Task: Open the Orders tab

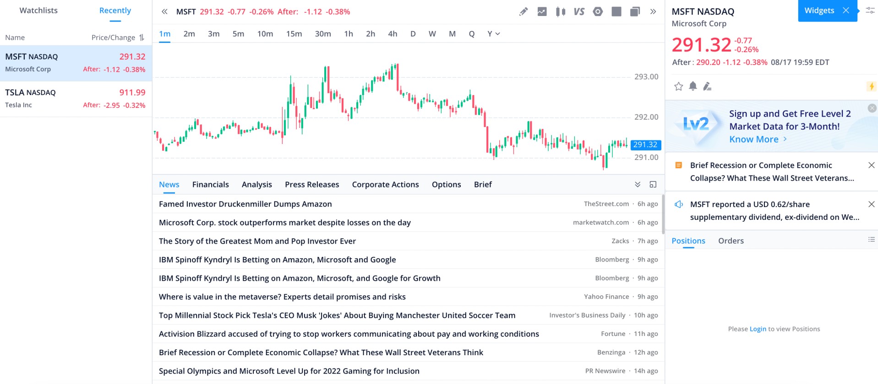Action: (x=731, y=241)
